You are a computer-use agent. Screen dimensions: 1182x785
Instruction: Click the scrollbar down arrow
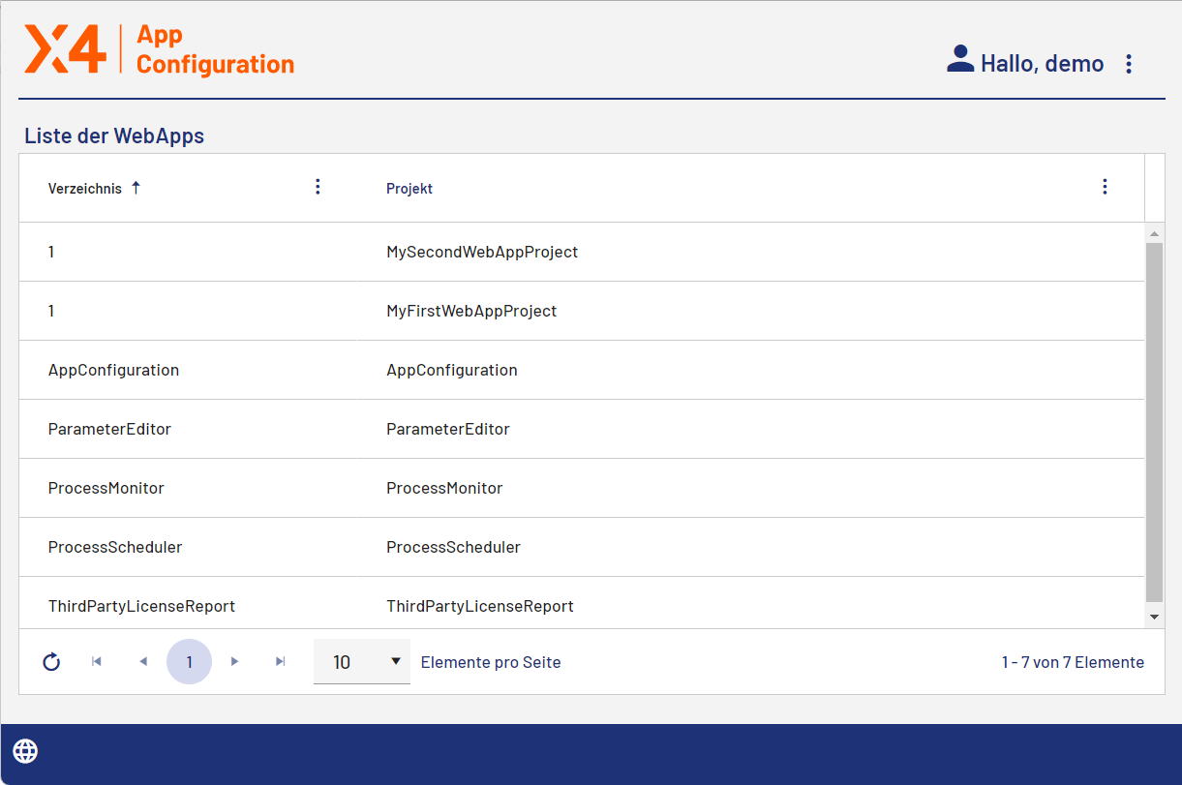click(x=1154, y=616)
